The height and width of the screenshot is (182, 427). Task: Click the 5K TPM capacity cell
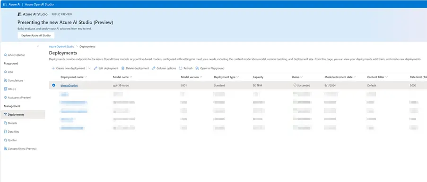pyautogui.click(x=257, y=85)
